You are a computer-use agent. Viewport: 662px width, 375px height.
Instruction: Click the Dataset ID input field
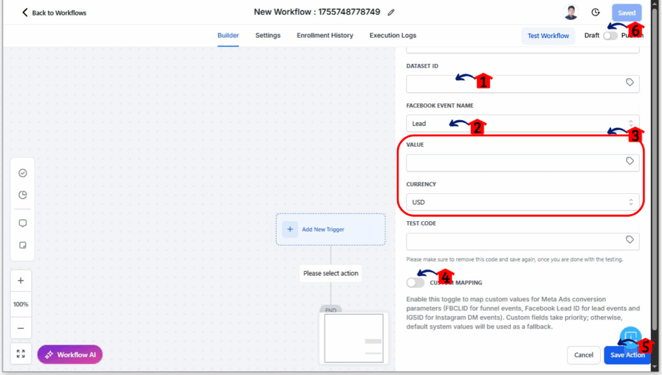522,83
